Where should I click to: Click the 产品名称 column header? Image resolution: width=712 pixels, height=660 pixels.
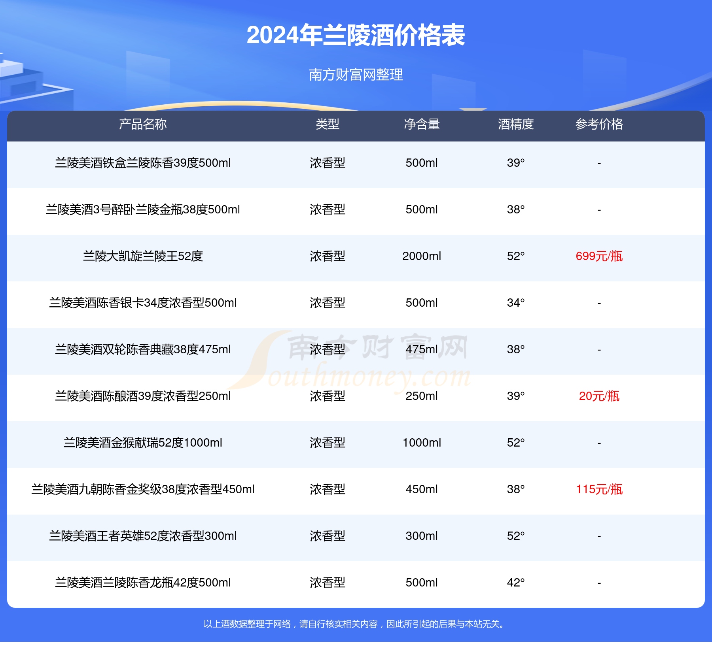(143, 124)
